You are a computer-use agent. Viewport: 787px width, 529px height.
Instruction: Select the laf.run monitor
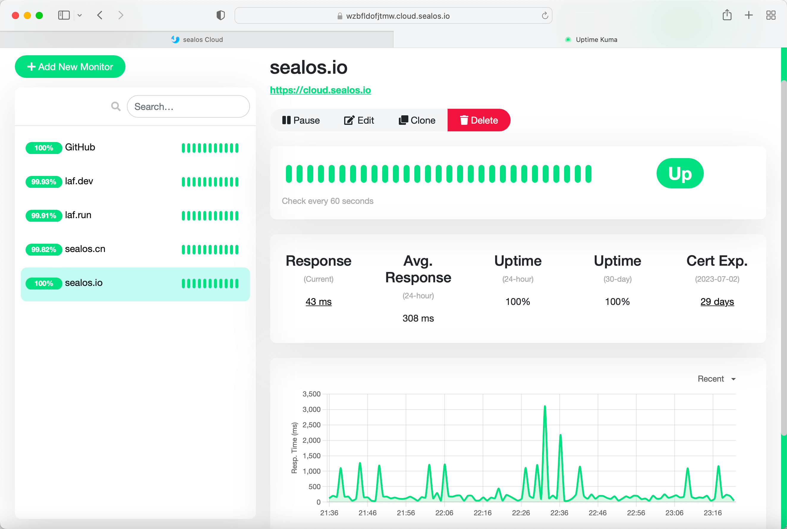[x=135, y=215]
